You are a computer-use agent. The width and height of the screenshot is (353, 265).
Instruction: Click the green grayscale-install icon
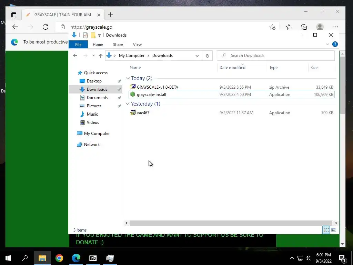coord(133,94)
